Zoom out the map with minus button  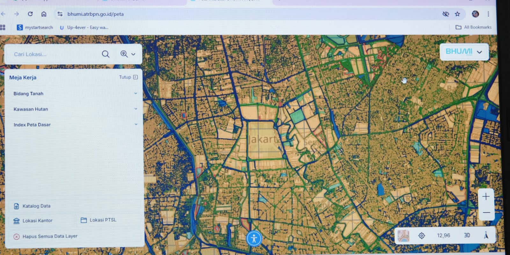coord(486,212)
